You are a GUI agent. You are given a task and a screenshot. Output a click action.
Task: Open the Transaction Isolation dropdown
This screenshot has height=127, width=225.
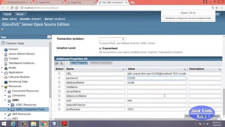[x=112, y=39]
